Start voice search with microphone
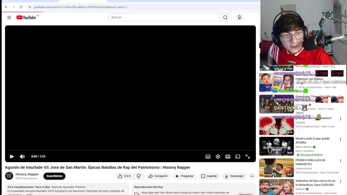 click(x=239, y=17)
